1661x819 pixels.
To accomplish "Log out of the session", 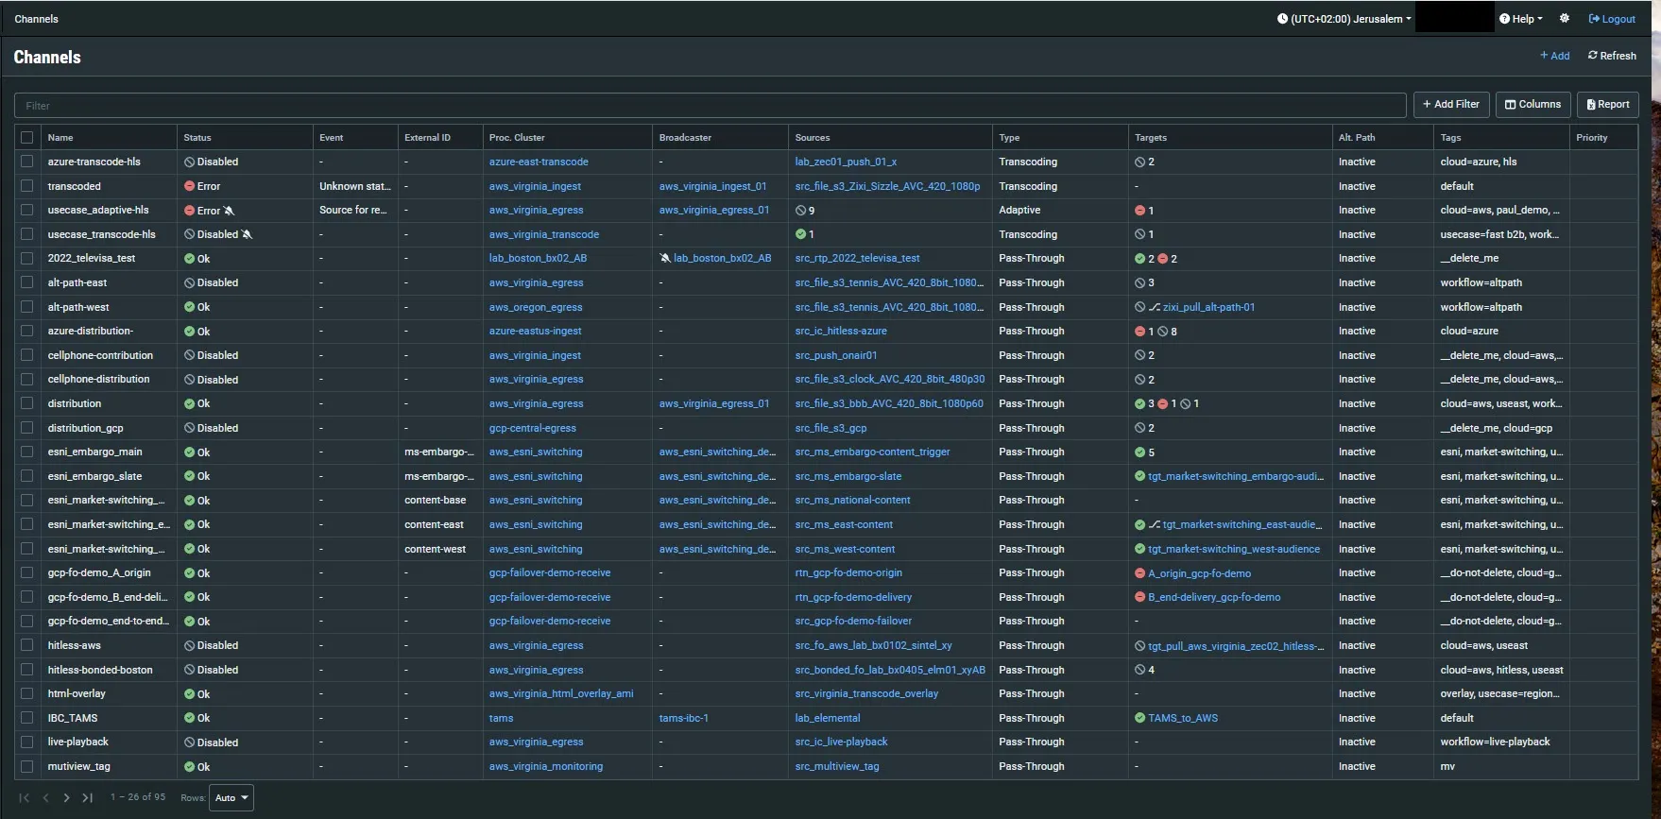I will [x=1612, y=19].
